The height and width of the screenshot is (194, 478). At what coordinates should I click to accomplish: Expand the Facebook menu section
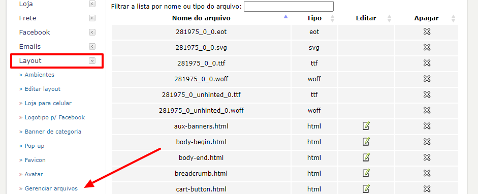(92, 33)
